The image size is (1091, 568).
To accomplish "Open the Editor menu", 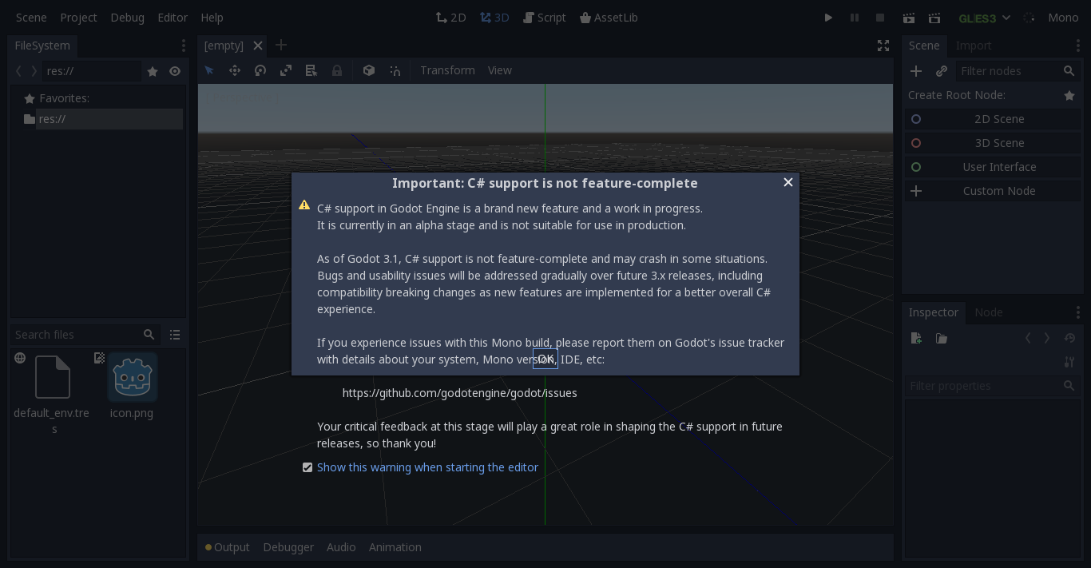I will point(173,18).
